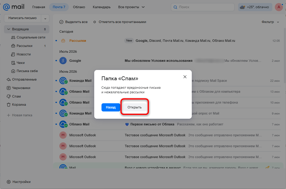The height and width of the screenshot is (189, 286).
Task: Open the Новости folder
Action: tap(21, 54)
